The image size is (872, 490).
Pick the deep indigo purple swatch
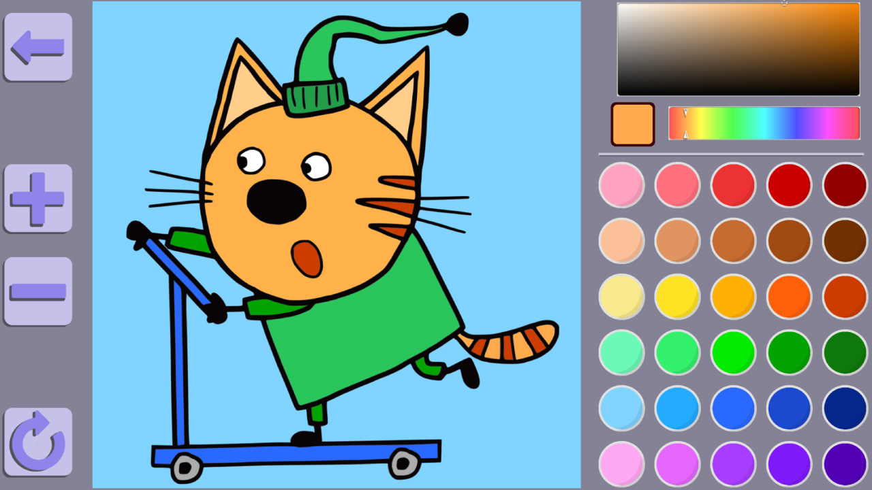pyautogui.click(x=845, y=463)
